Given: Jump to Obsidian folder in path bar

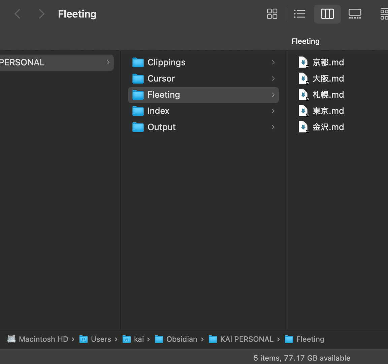Looking at the screenshot, I should [182, 339].
